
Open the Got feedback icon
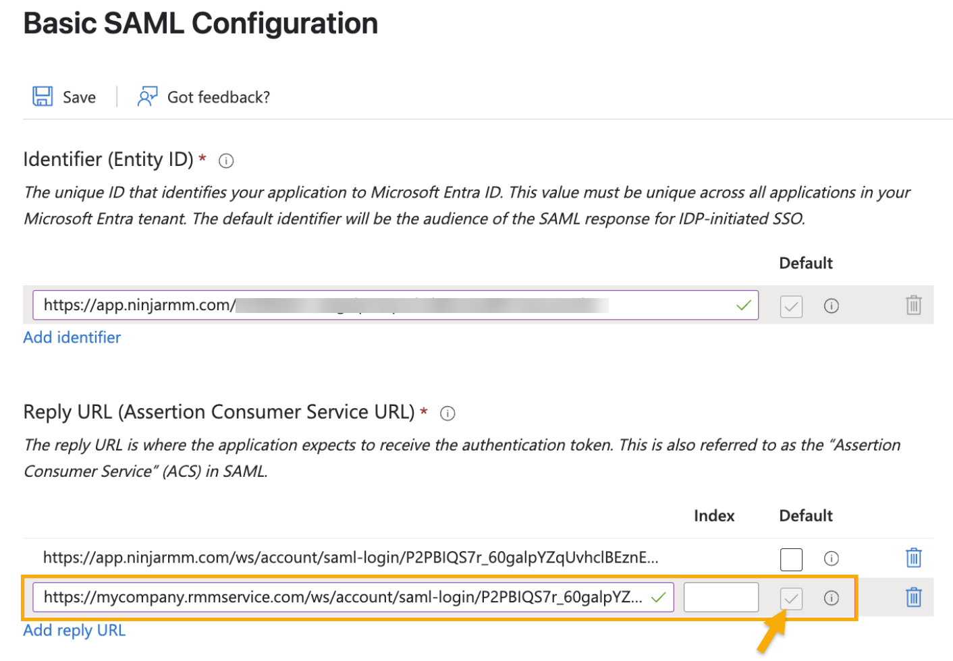[147, 96]
